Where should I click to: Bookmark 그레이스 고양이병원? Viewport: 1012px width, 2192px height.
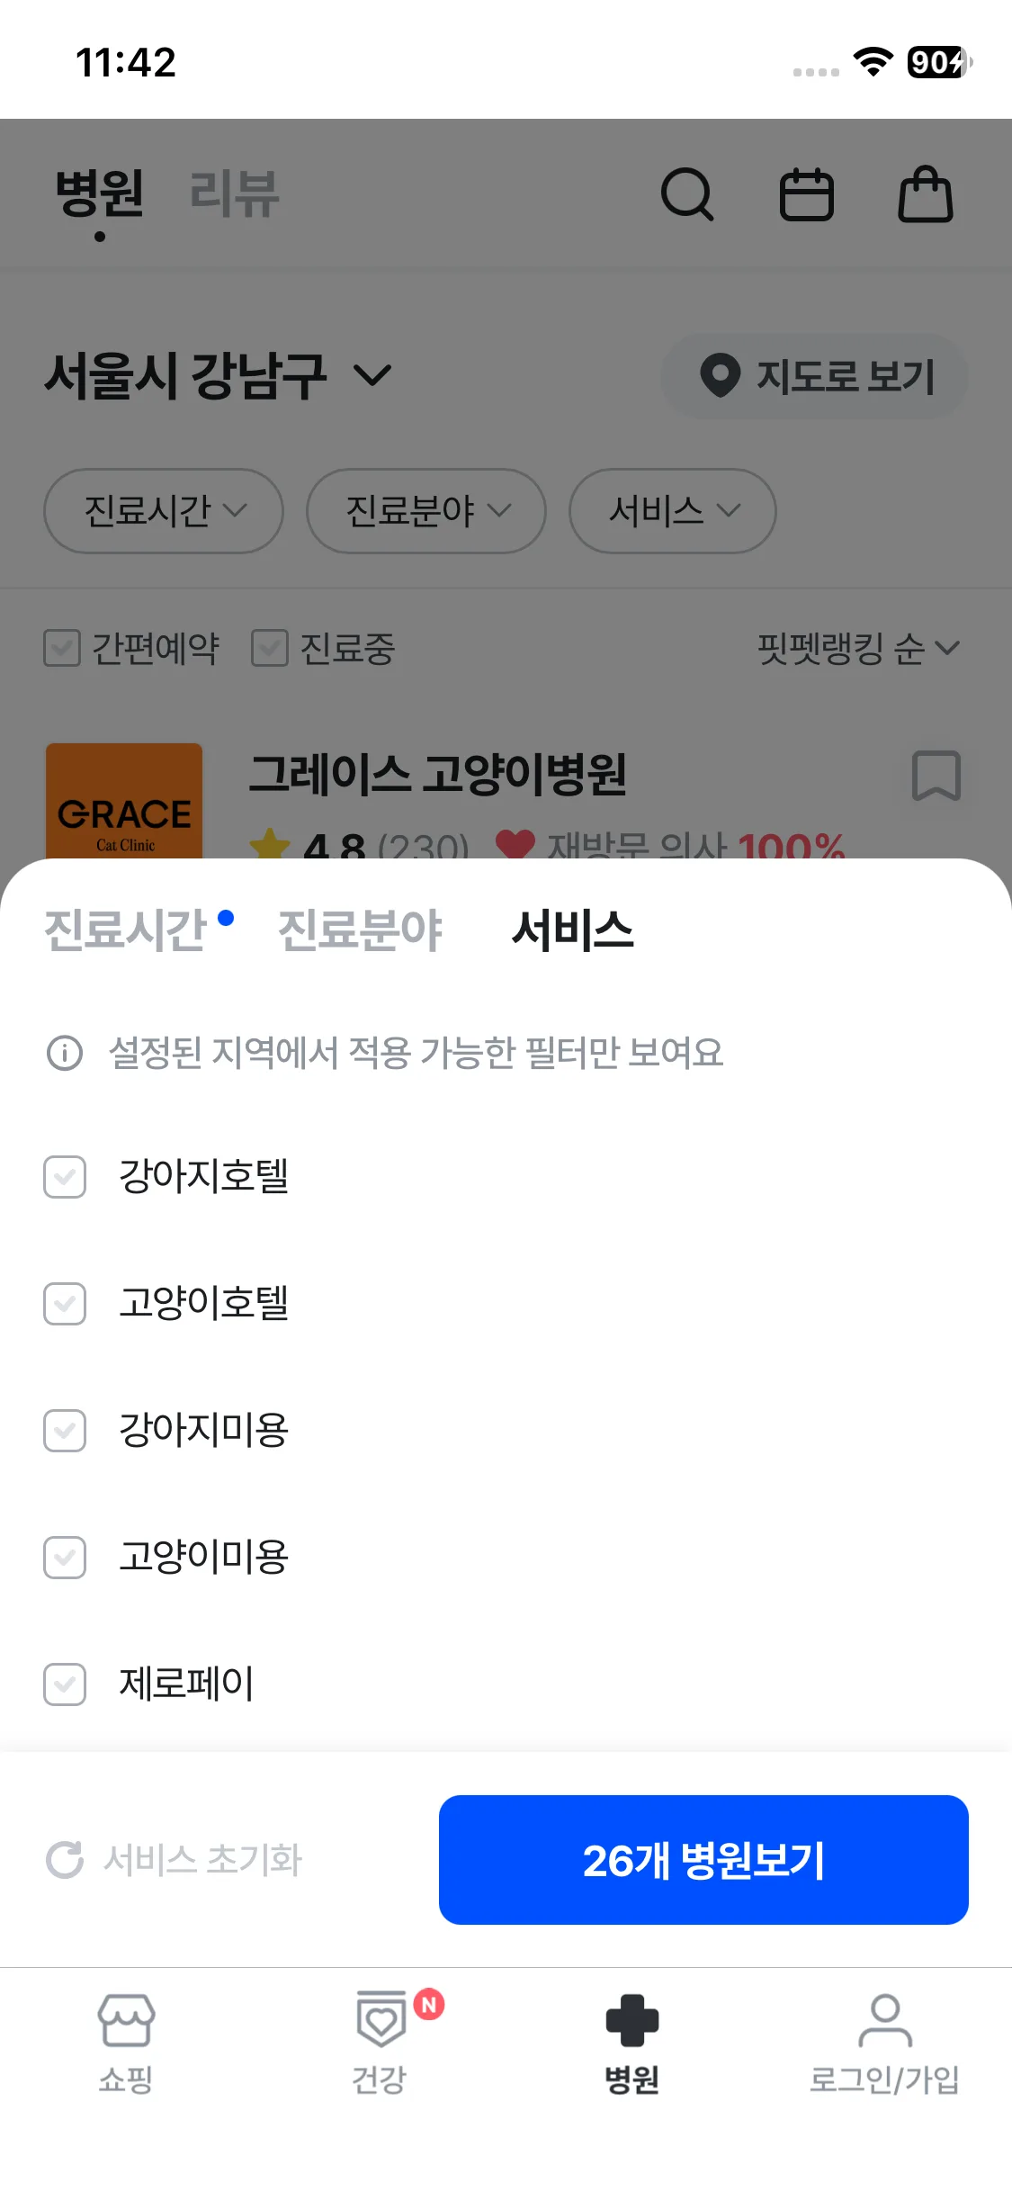[x=936, y=775]
